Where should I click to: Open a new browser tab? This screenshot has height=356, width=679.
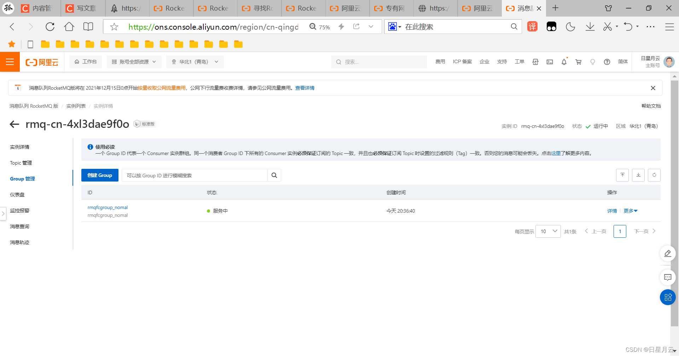point(555,8)
